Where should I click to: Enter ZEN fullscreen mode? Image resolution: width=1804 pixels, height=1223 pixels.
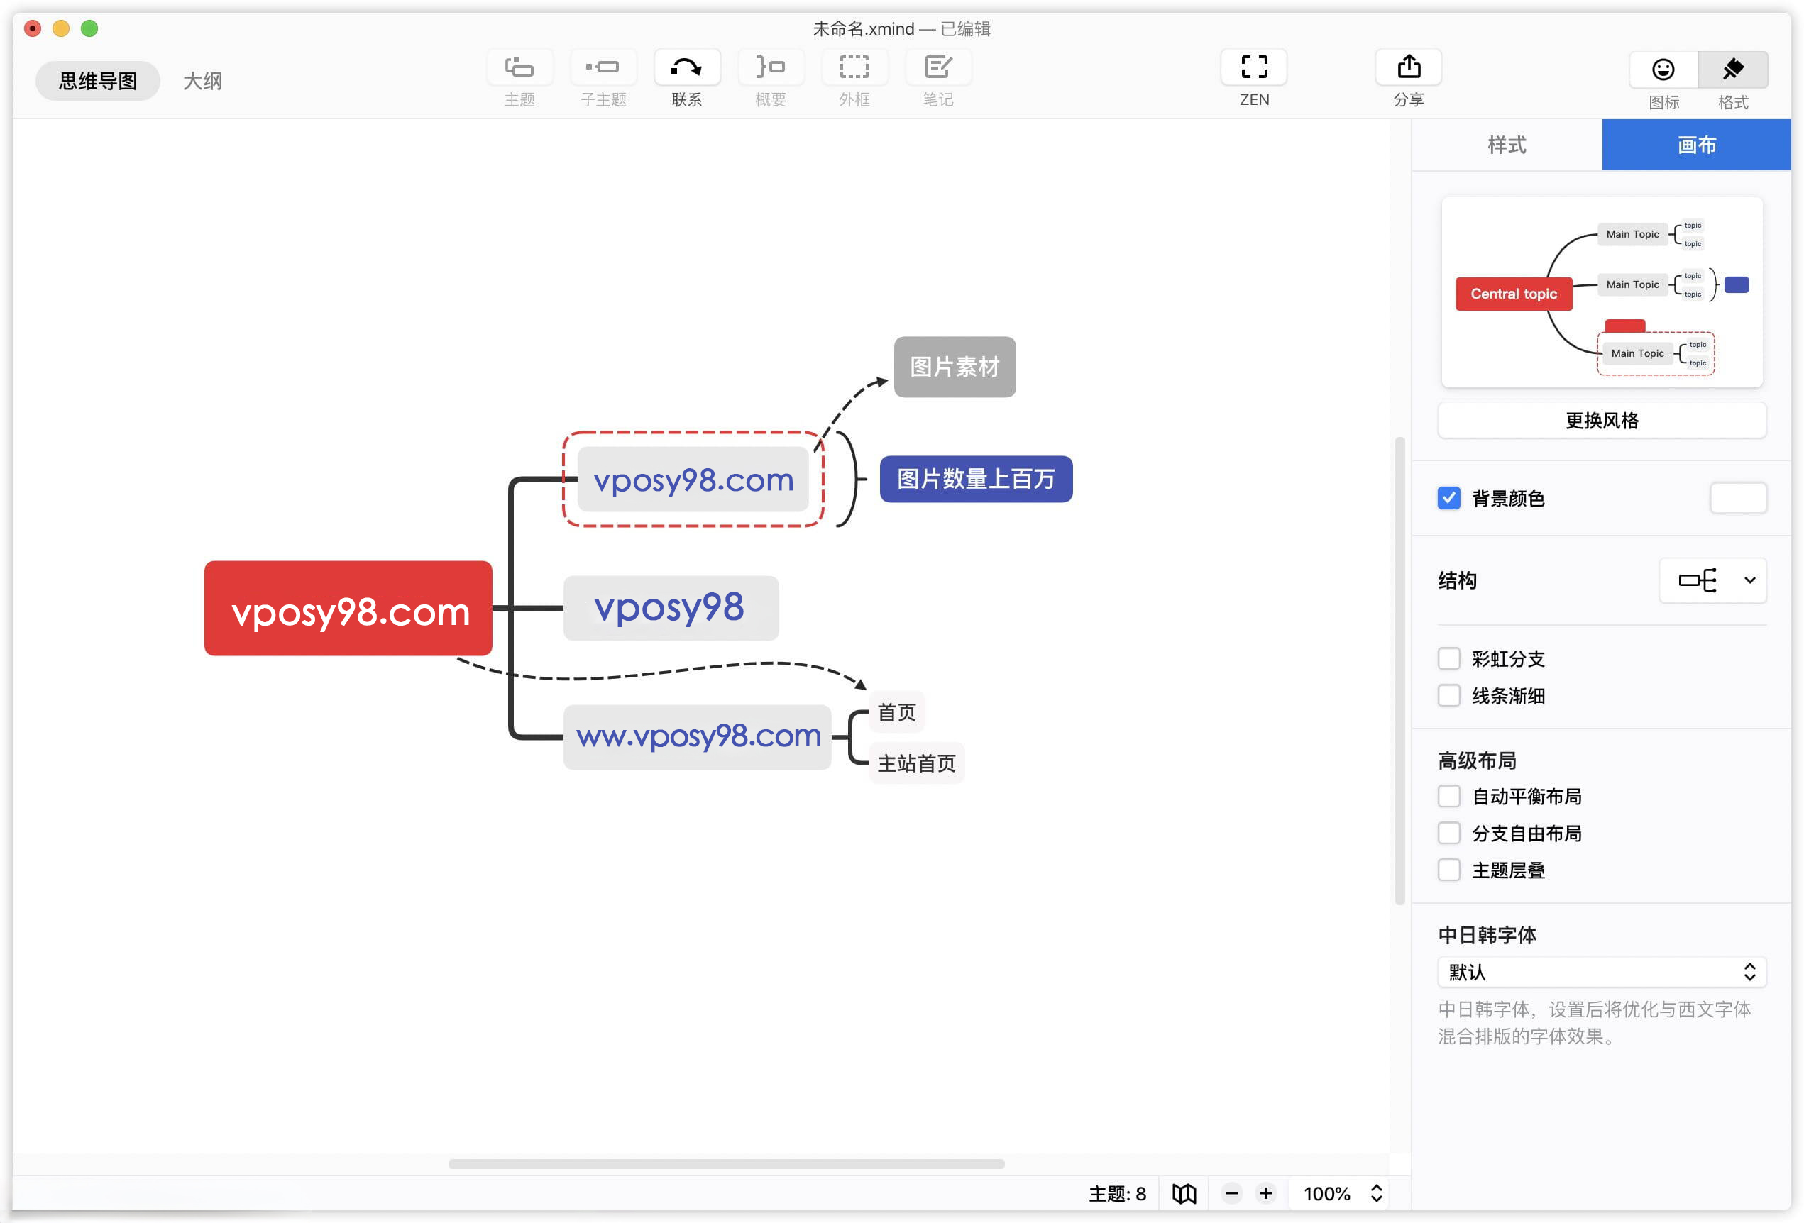click(1253, 68)
